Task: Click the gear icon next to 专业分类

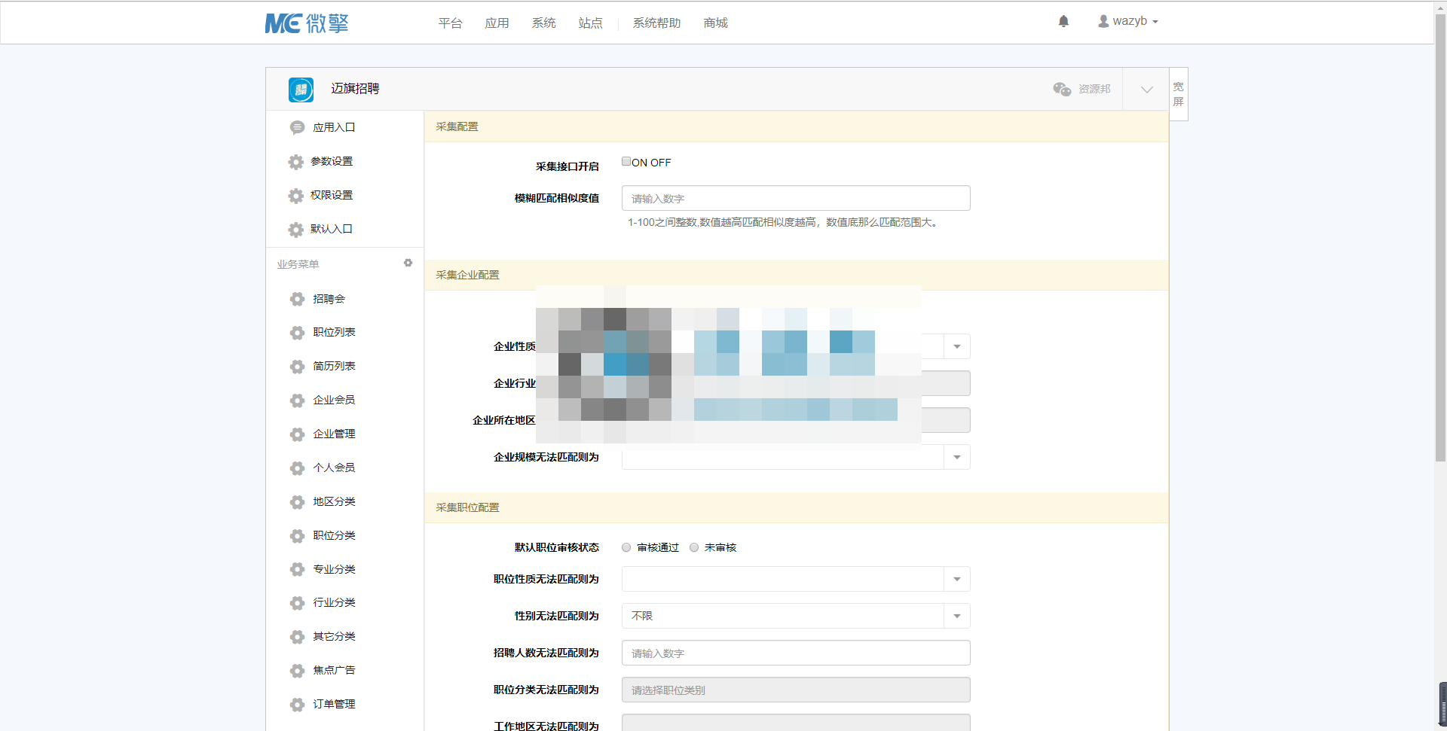Action: pyautogui.click(x=297, y=569)
